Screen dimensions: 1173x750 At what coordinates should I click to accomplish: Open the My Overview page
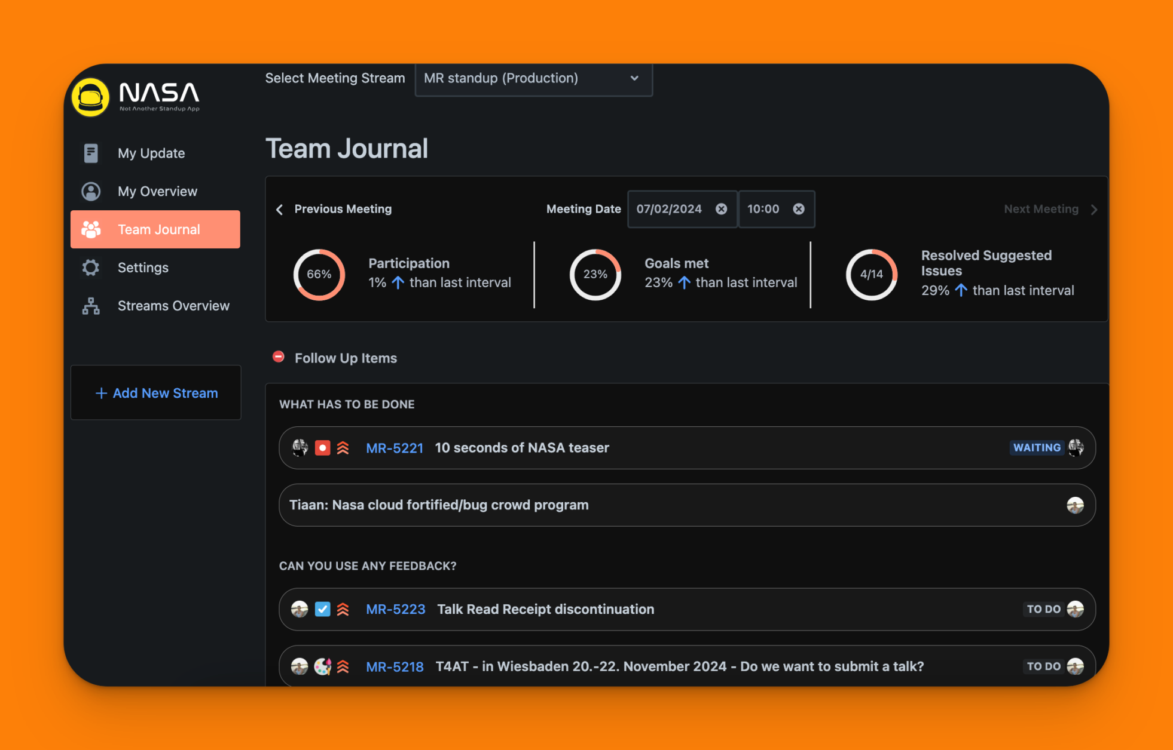(x=155, y=191)
